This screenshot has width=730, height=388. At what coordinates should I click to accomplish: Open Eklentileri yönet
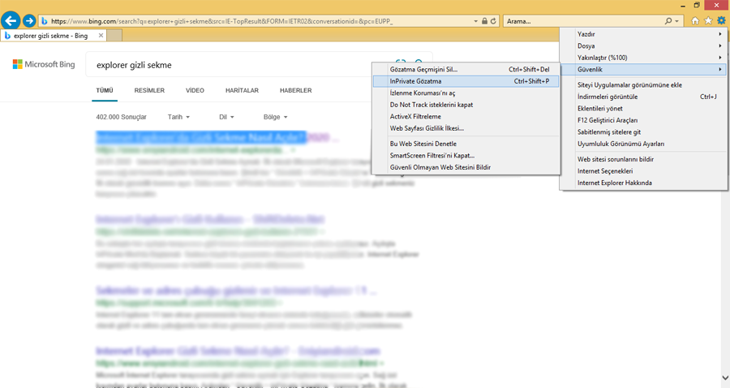[644, 109]
